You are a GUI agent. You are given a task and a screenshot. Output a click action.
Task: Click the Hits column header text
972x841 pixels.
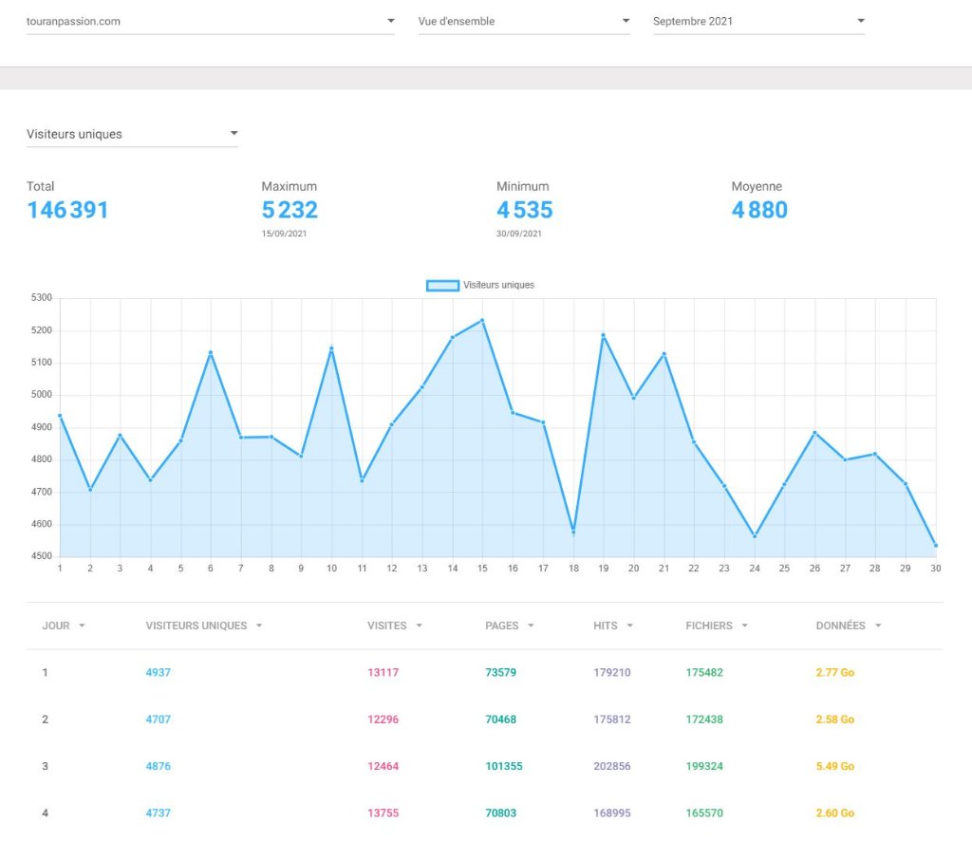[605, 626]
